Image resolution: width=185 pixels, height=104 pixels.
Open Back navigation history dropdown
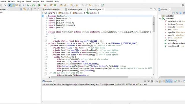coord(92,5)
